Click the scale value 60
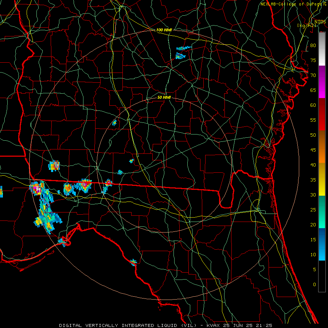Viewport: 328px width, 328px height. click(x=313, y=105)
